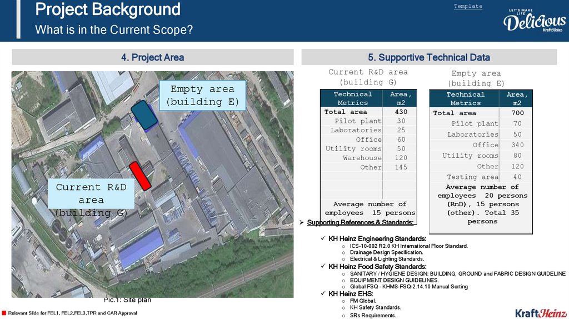
Task: Select the red Current R&D area marker
Action: (x=140, y=176)
